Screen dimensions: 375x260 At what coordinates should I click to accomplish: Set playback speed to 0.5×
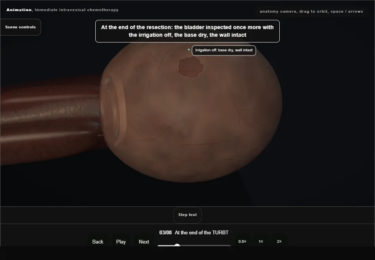[x=242, y=241]
